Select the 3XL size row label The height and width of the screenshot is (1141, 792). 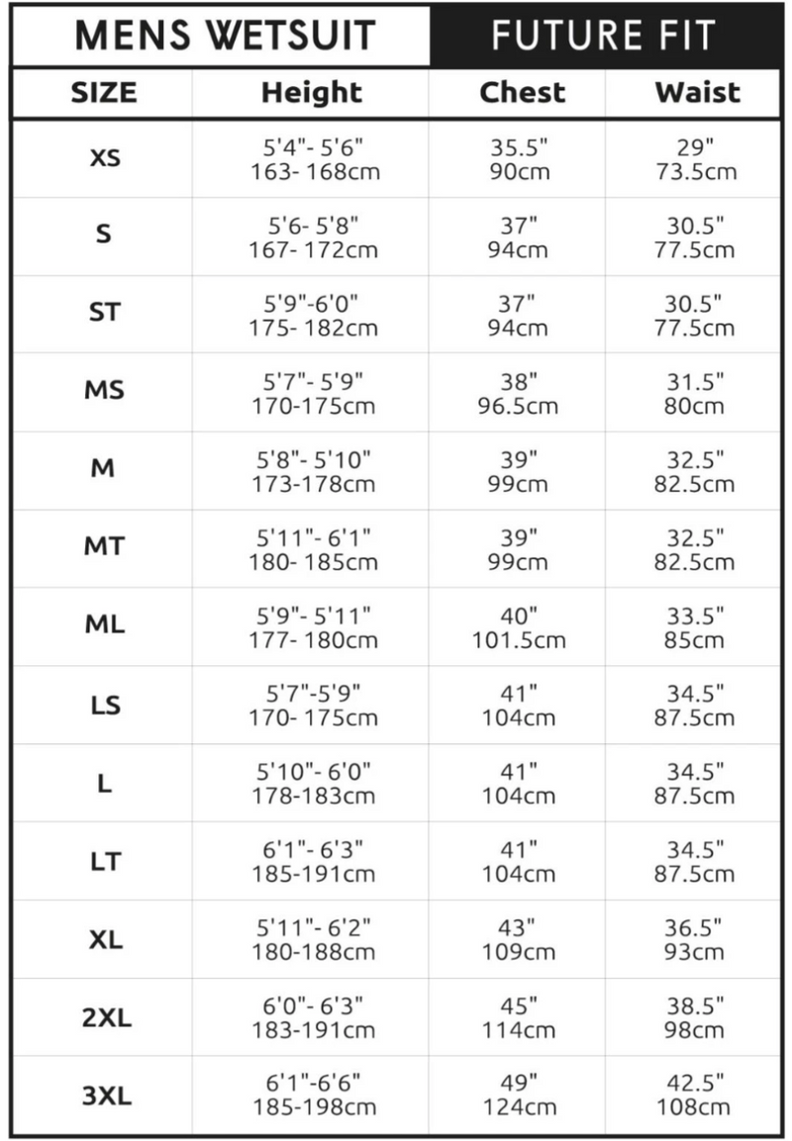click(x=104, y=1094)
